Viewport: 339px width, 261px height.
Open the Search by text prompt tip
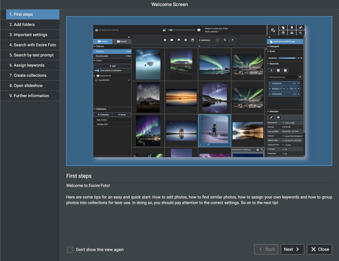pos(30,55)
